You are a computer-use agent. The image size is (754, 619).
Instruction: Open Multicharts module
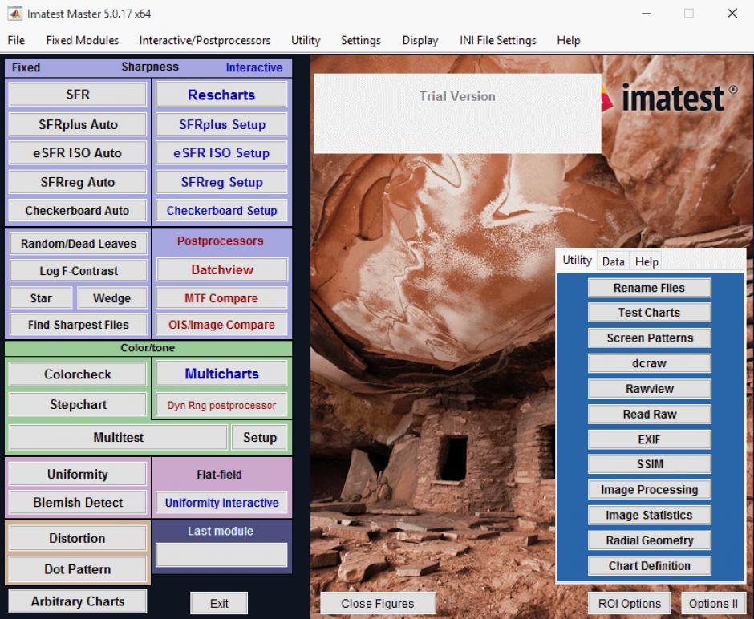[x=221, y=374]
